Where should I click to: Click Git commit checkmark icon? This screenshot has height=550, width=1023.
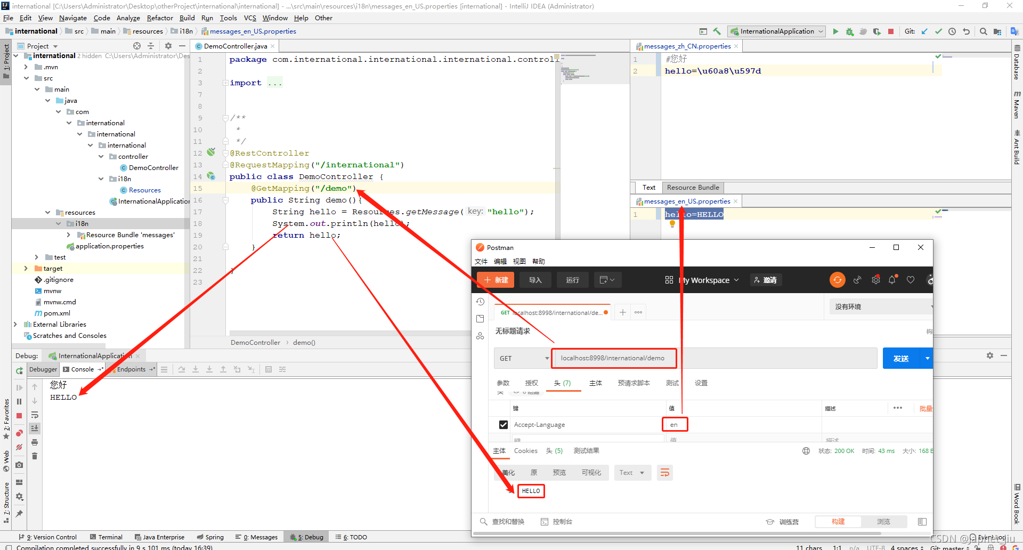tap(938, 31)
